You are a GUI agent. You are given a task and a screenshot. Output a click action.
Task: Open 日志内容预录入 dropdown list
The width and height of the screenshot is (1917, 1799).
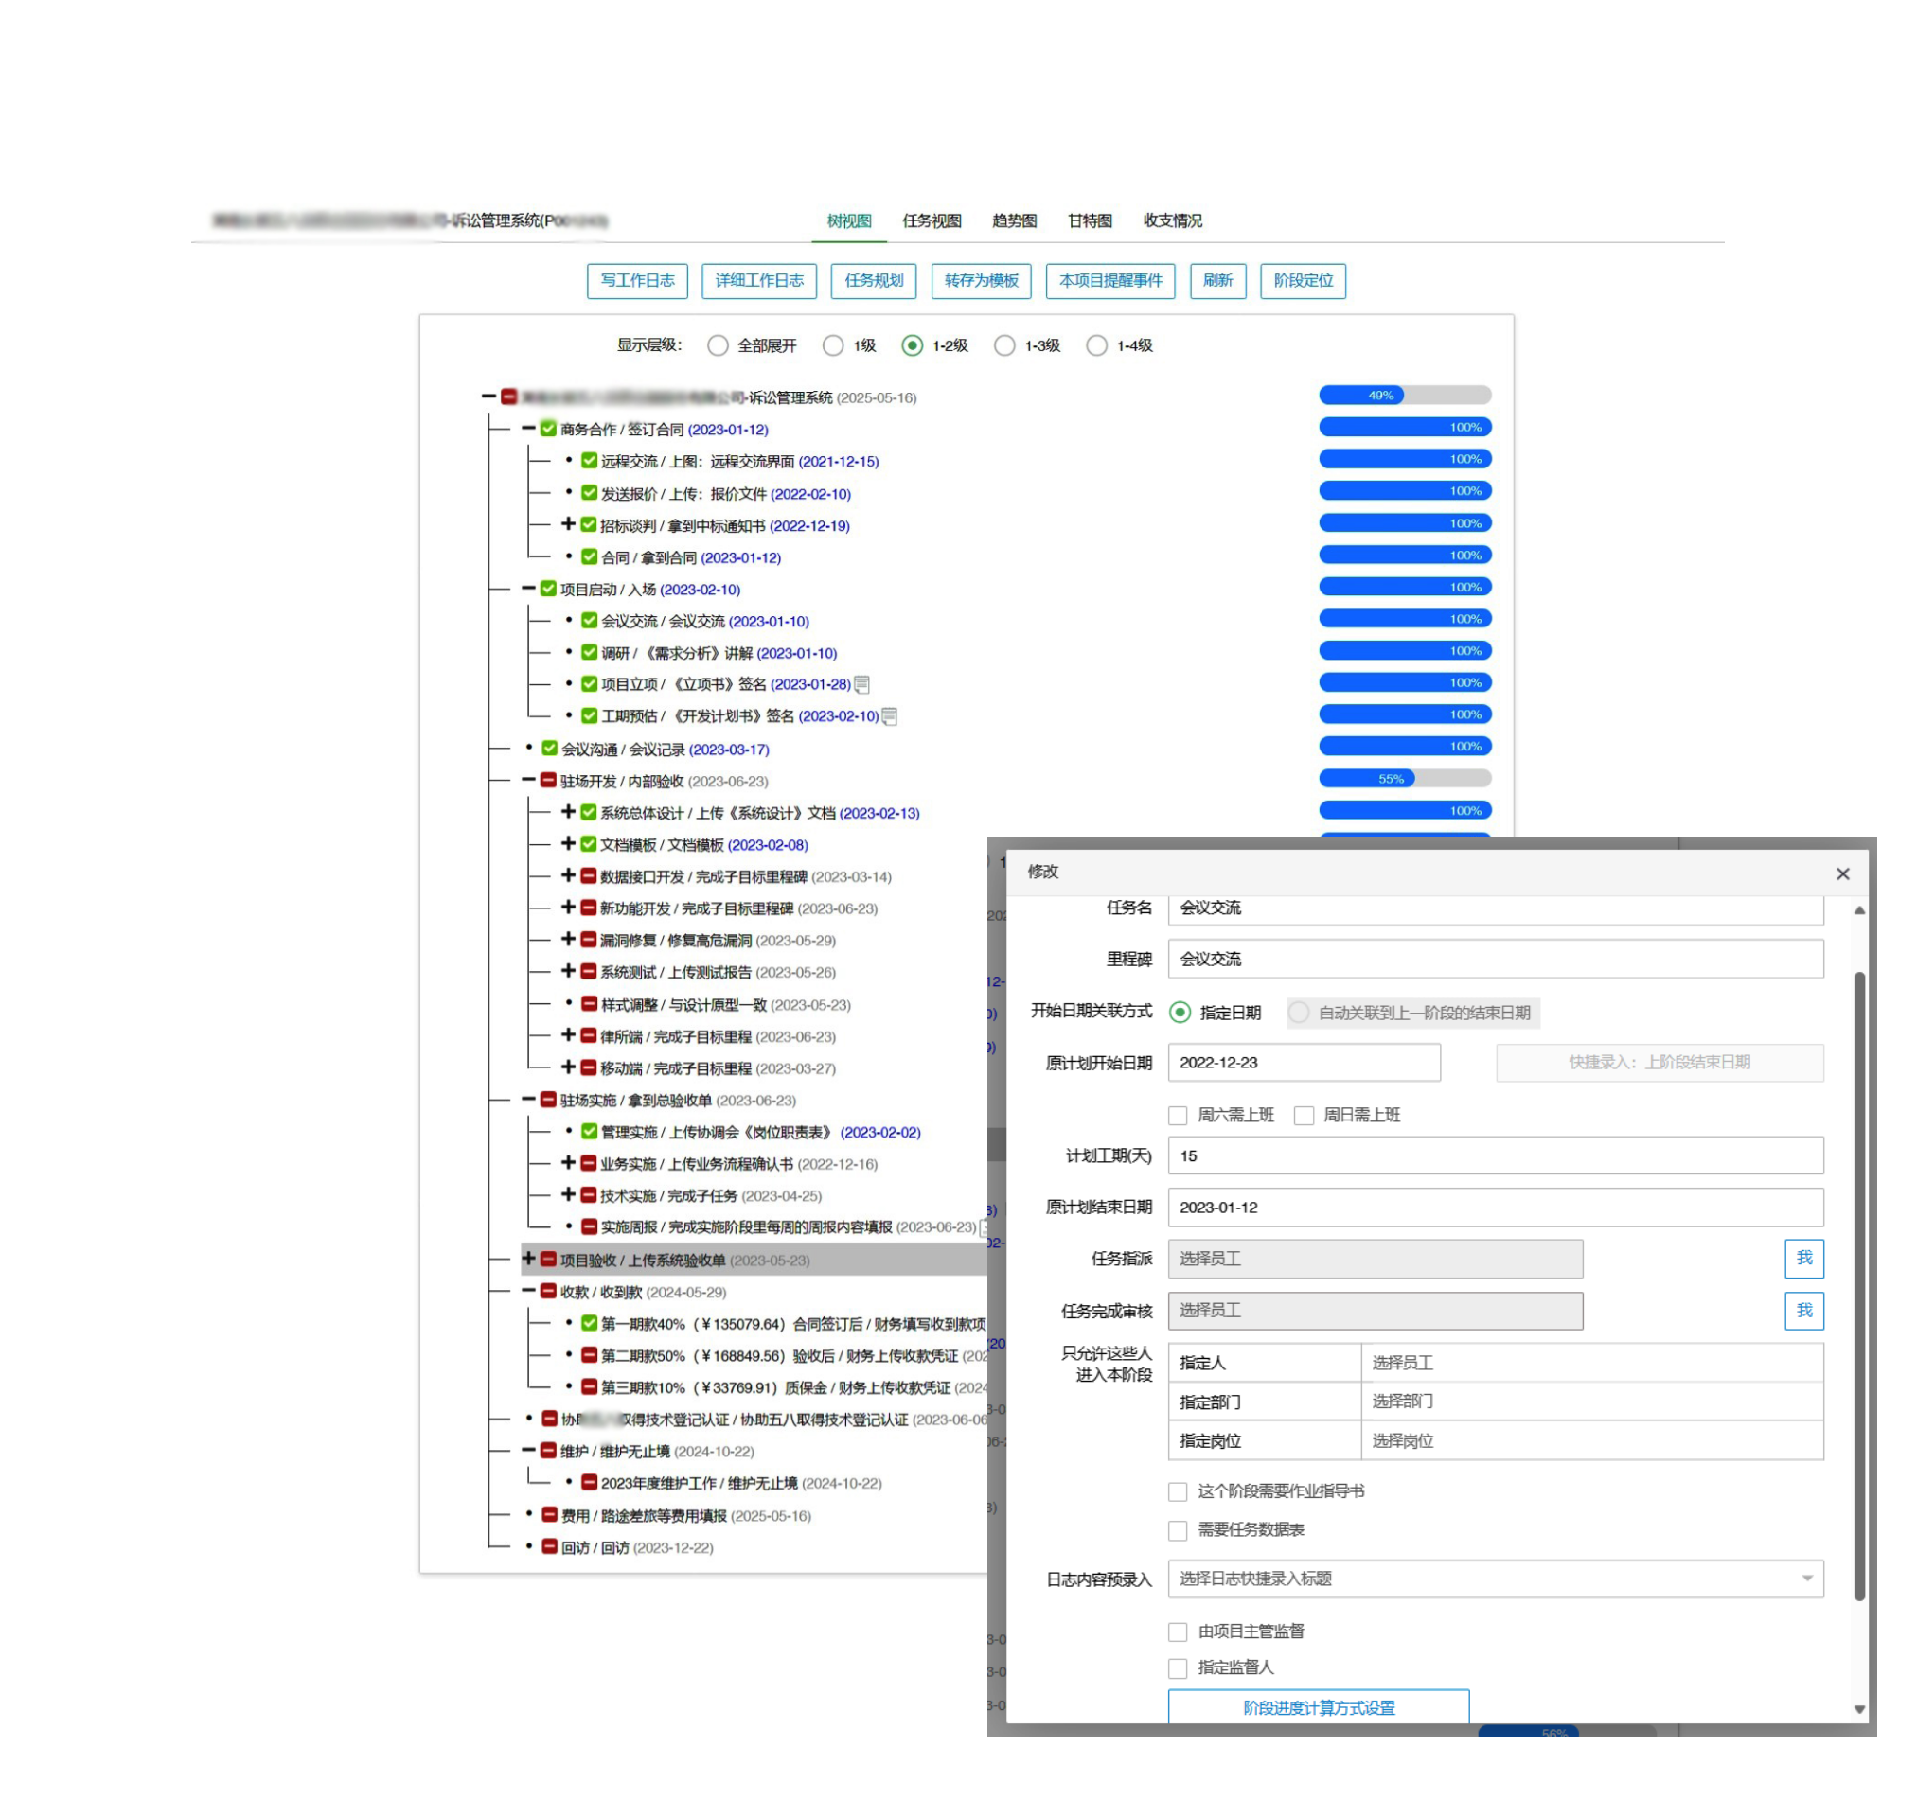(1495, 1579)
